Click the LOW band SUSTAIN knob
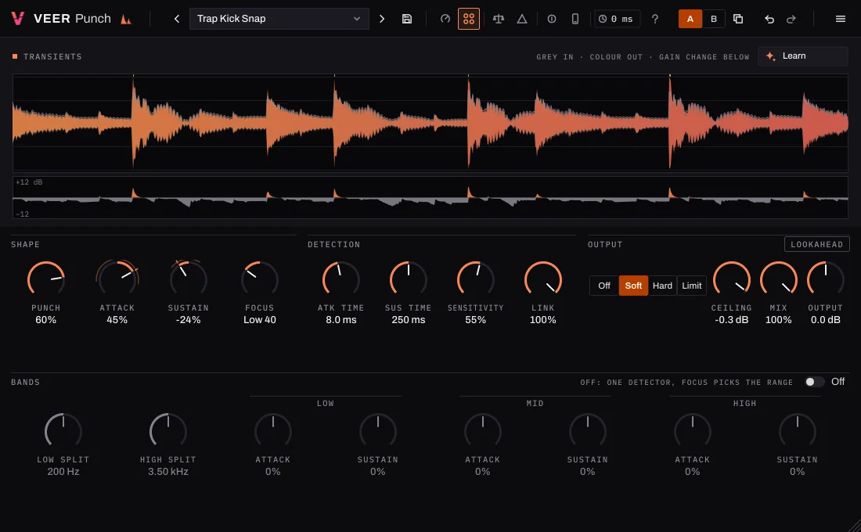The height and width of the screenshot is (532, 861). 378,432
